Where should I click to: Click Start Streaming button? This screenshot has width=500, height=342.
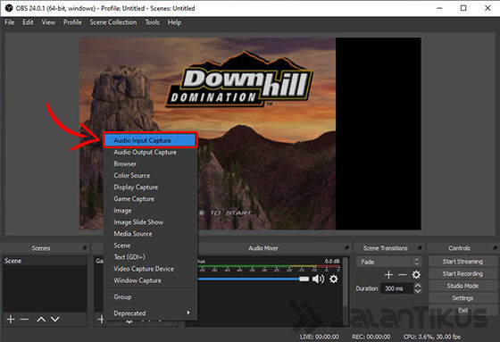[x=462, y=262]
